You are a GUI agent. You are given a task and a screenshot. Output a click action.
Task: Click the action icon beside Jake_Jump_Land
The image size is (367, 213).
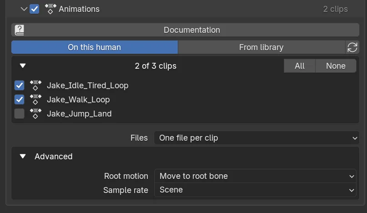pos(35,113)
